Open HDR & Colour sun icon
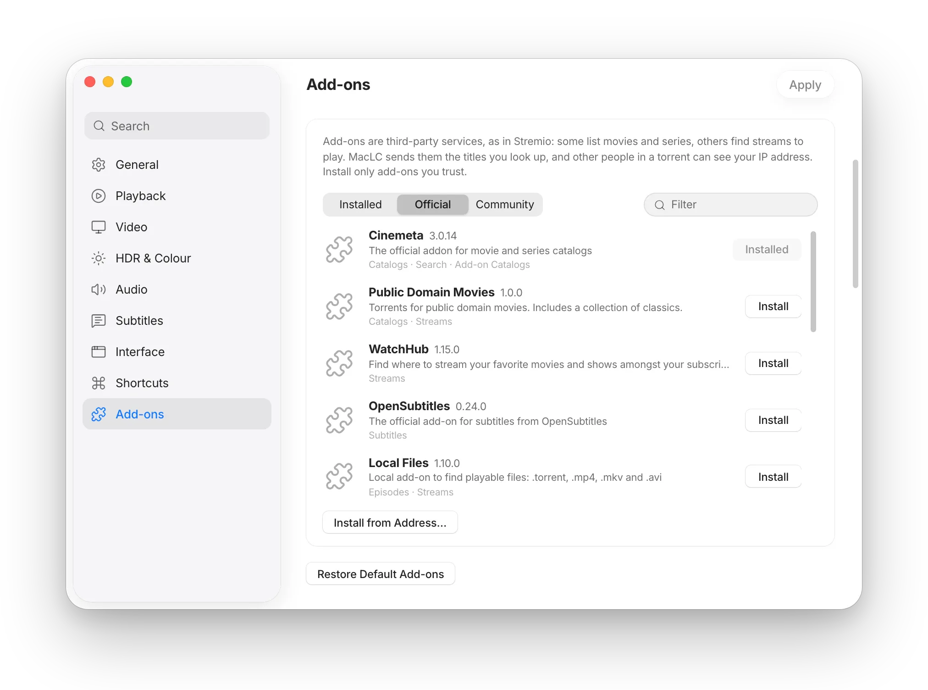Viewport: 928px width, 690px height. [x=99, y=258]
